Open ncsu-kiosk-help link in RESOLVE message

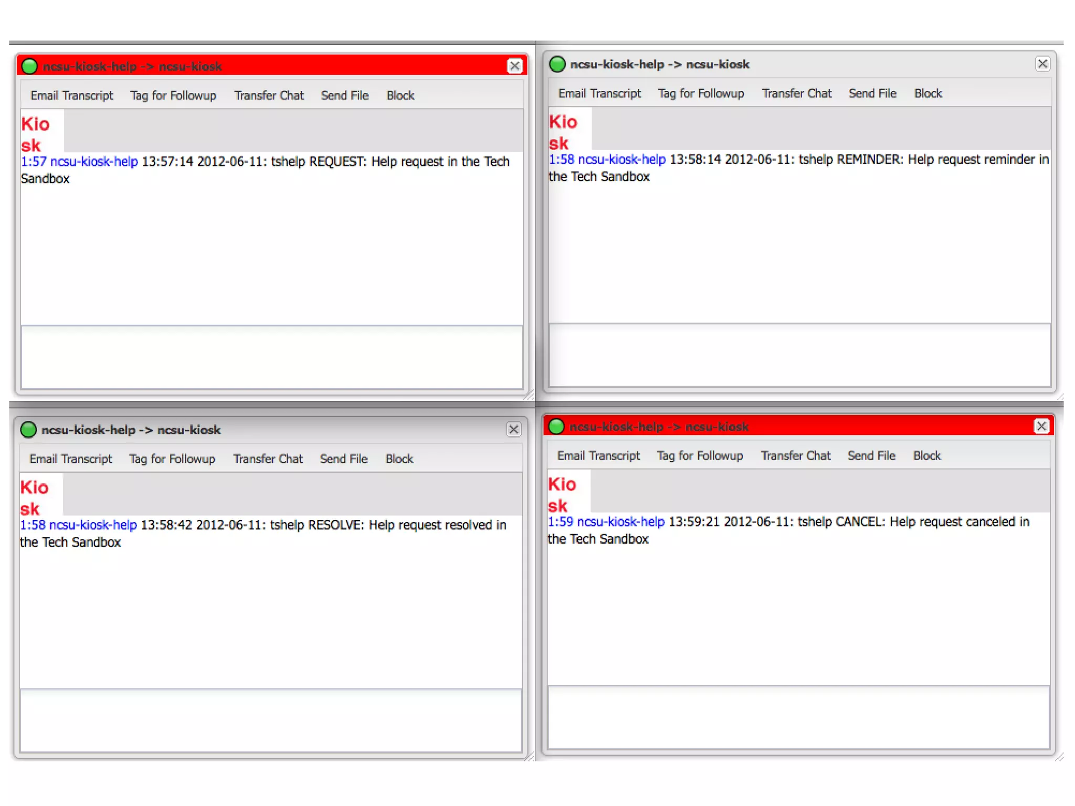[93, 525]
